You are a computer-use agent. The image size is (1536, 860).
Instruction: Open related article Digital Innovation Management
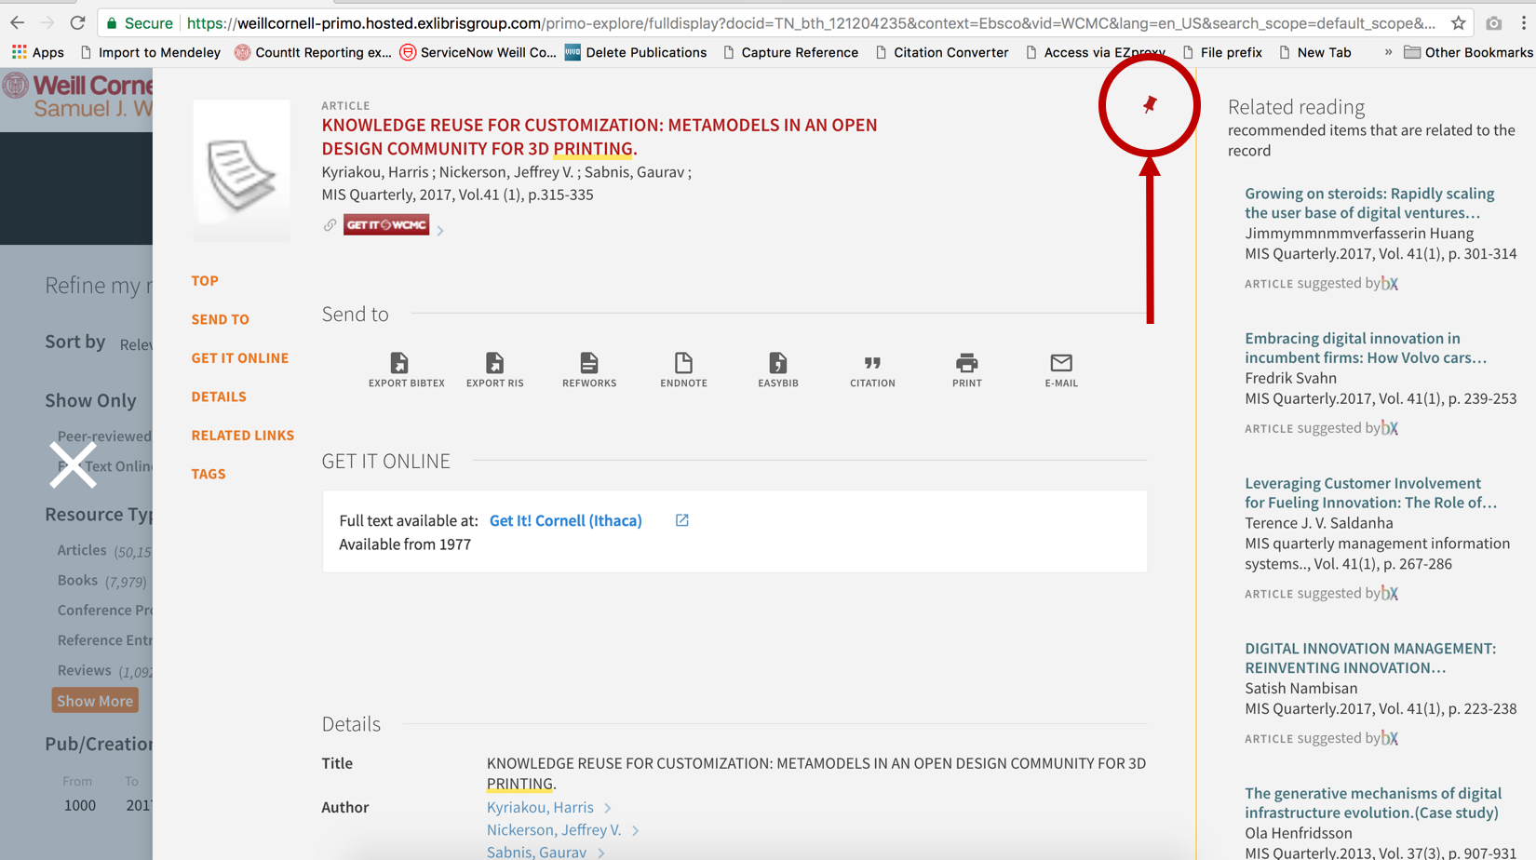tap(1370, 658)
